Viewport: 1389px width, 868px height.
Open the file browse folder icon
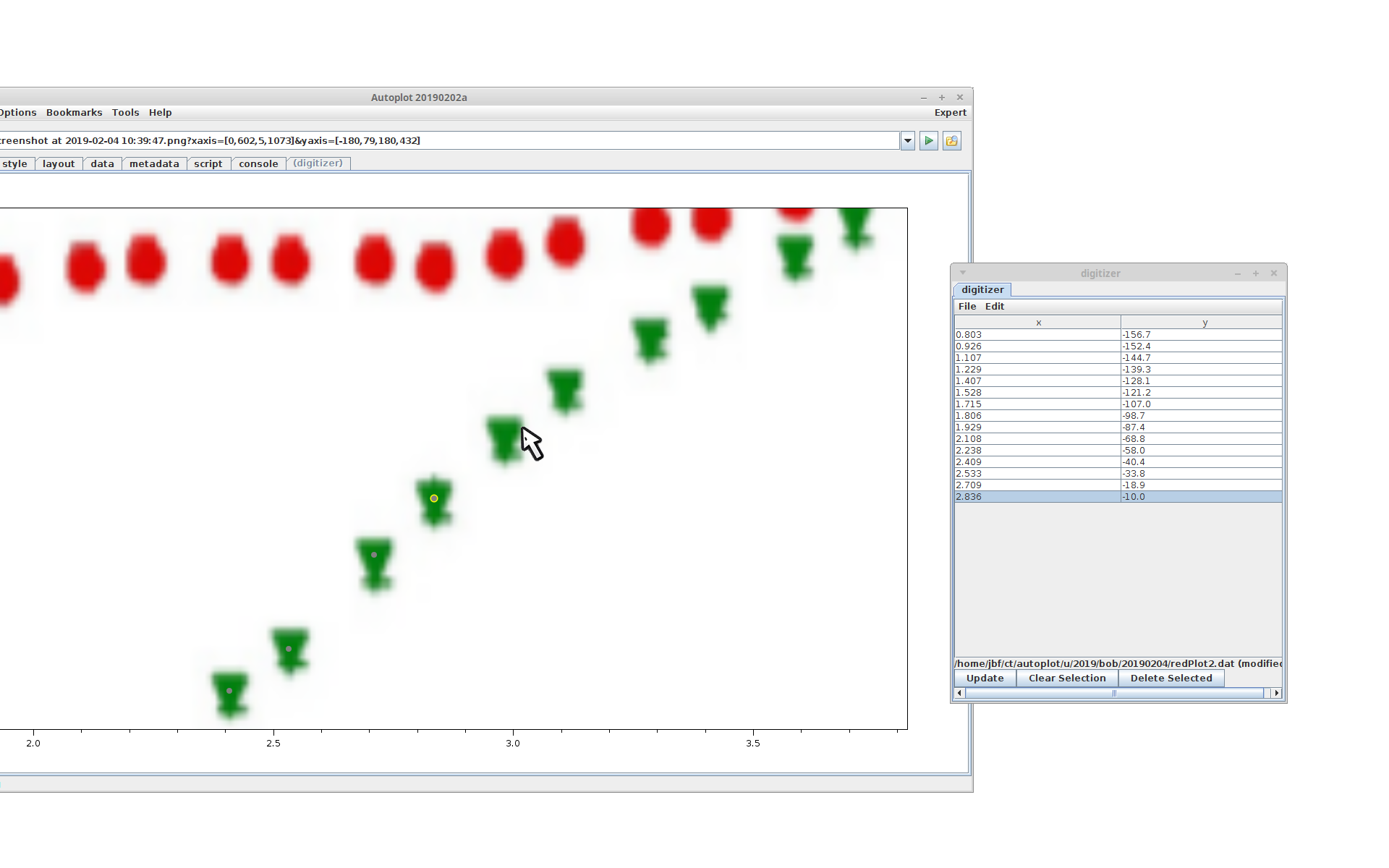[x=952, y=141]
